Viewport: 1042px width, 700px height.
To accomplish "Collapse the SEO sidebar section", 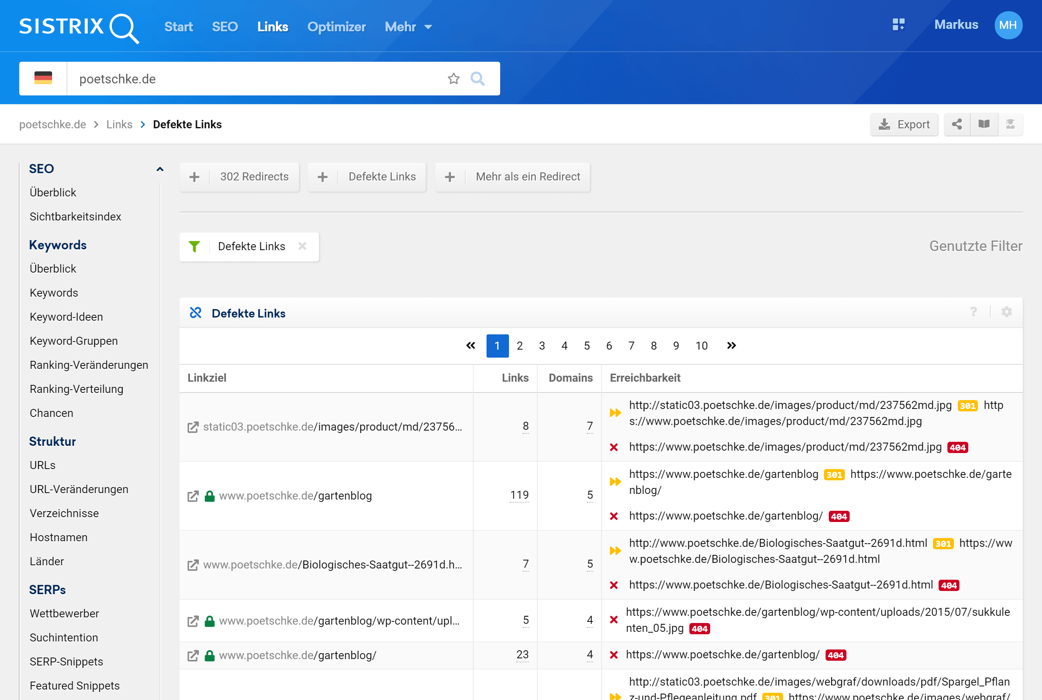I will [160, 169].
